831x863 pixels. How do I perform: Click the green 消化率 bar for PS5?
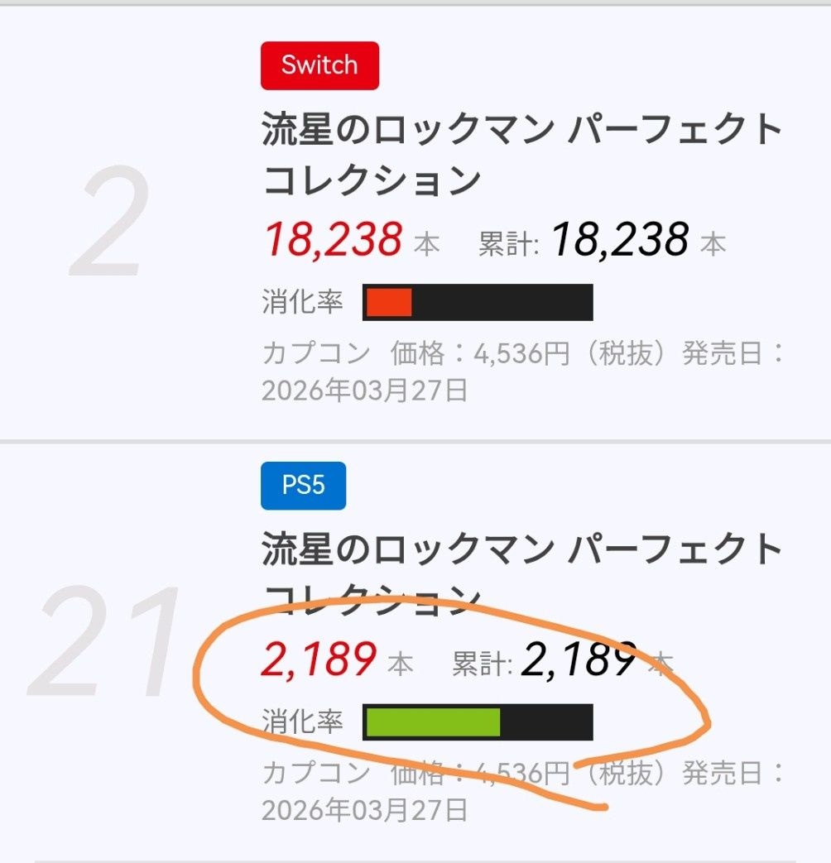[x=433, y=722]
